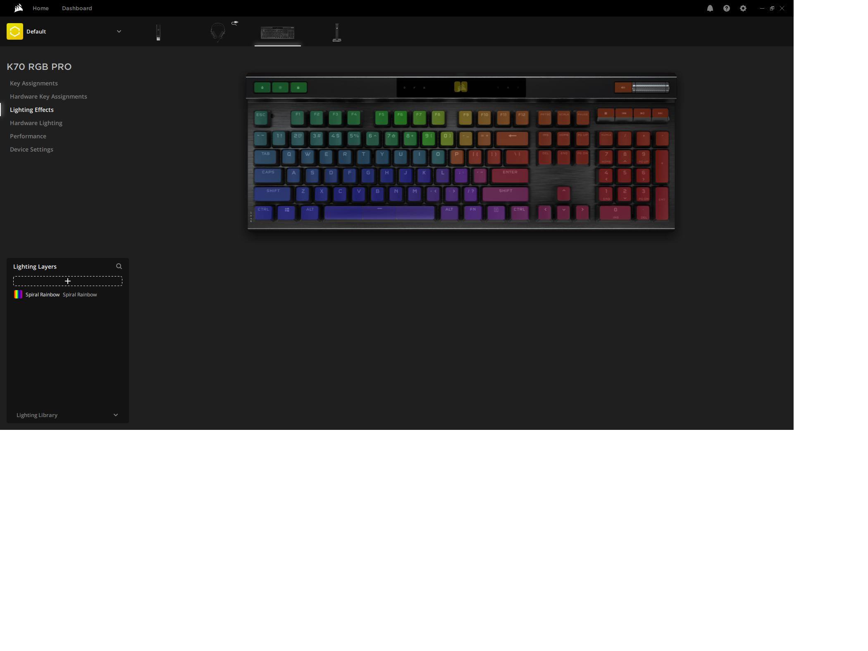Switch to Hardware Lighting section
Image resolution: width=868 pixels, height=651 pixels.
36,123
